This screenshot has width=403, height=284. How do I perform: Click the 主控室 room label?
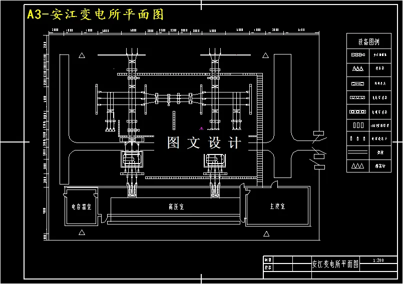tap(277, 206)
